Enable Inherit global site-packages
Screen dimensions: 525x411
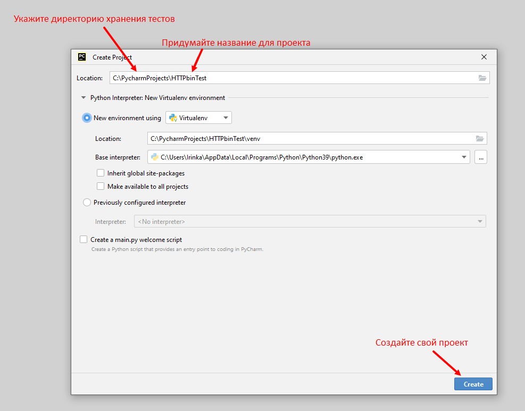(x=101, y=173)
